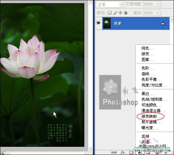Image resolution: width=174 pixels, height=155 pixels.
Task: Click the lock position move icon
Action: (120, 13)
